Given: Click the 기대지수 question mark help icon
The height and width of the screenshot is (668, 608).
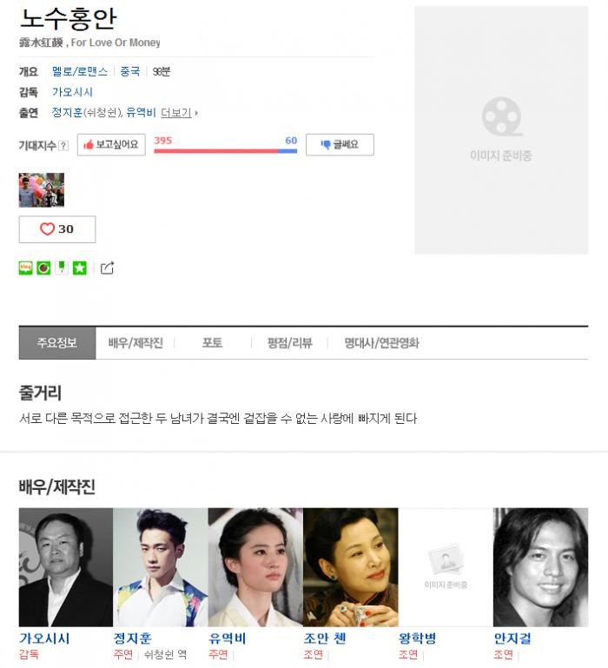Looking at the screenshot, I should [63, 146].
